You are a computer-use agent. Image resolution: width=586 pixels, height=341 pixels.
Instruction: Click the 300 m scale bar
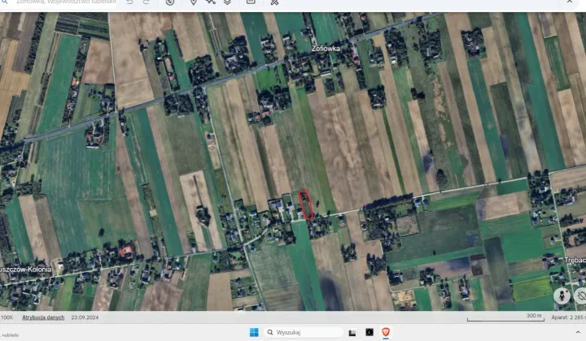coord(505,317)
